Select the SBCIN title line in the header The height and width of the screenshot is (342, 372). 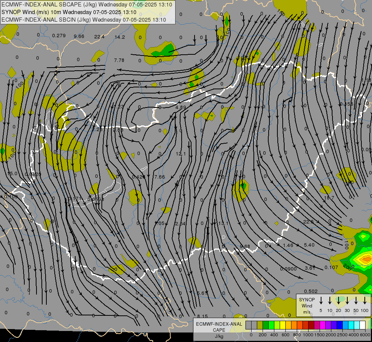[x=84, y=20]
